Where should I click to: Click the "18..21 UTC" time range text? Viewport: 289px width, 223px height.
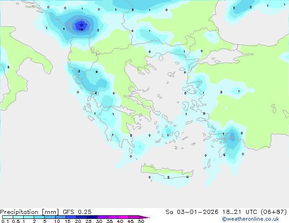click(x=239, y=212)
